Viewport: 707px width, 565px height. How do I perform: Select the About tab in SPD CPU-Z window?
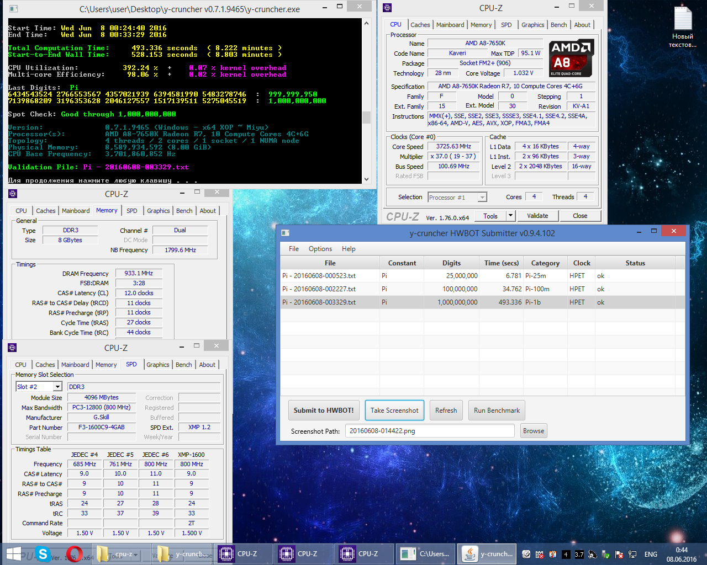(x=207, y=365)
